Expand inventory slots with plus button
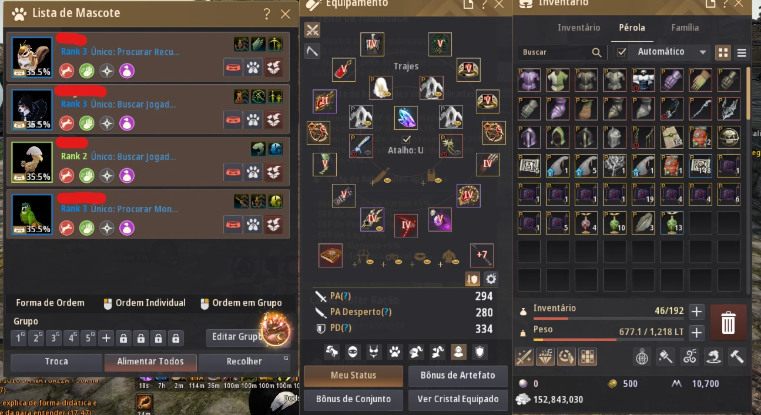This screenshot has height=415, width=761. 696,312
